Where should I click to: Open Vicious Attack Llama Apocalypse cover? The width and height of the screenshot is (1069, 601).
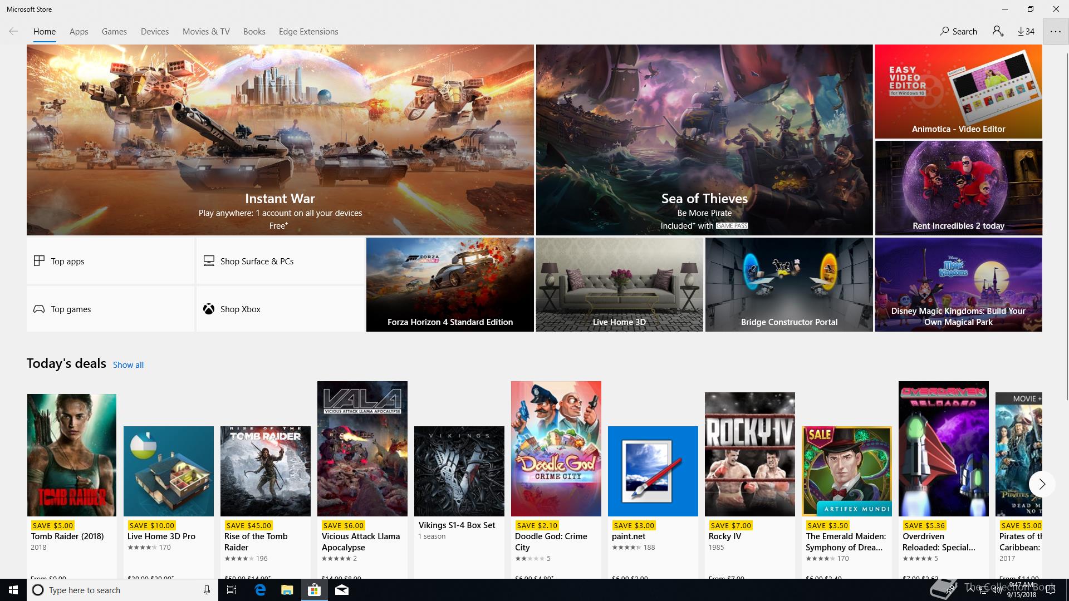click(x=362, y=449)
